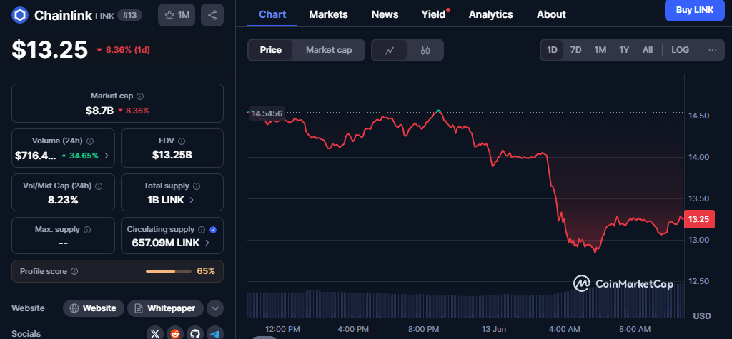This screenshot has height=339, width=732.
Task: Show Total supply info icon
Action: [197, 186]
